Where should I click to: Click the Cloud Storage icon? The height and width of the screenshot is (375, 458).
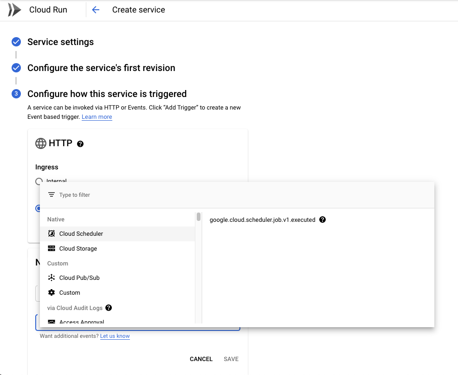tap(52, 248)
